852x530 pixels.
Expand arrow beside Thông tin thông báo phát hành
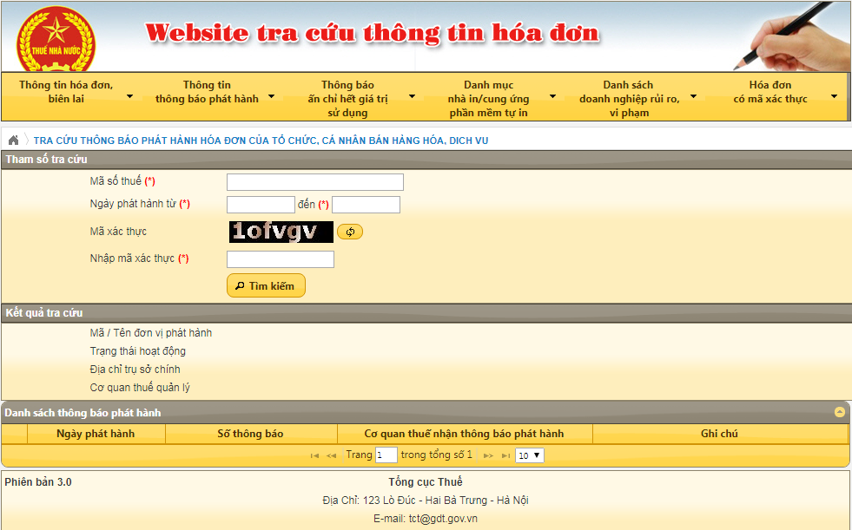pyautogui.click(x=271, y=96)
